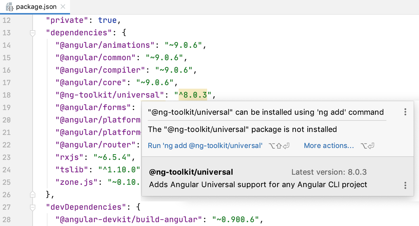Select the package.json editor tab
The width and height of the screenshot is (419, 226).
[35, 7]
